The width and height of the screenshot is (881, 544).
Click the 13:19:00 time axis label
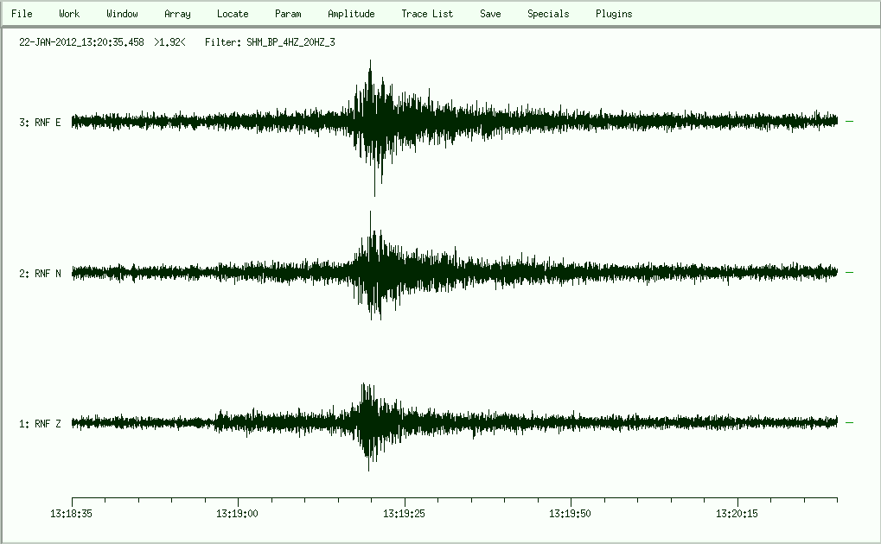(239, 513)
